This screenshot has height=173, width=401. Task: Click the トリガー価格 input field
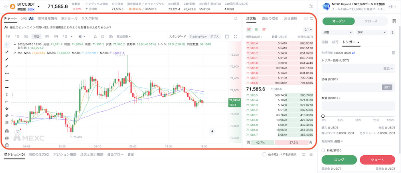click(358, 68)
